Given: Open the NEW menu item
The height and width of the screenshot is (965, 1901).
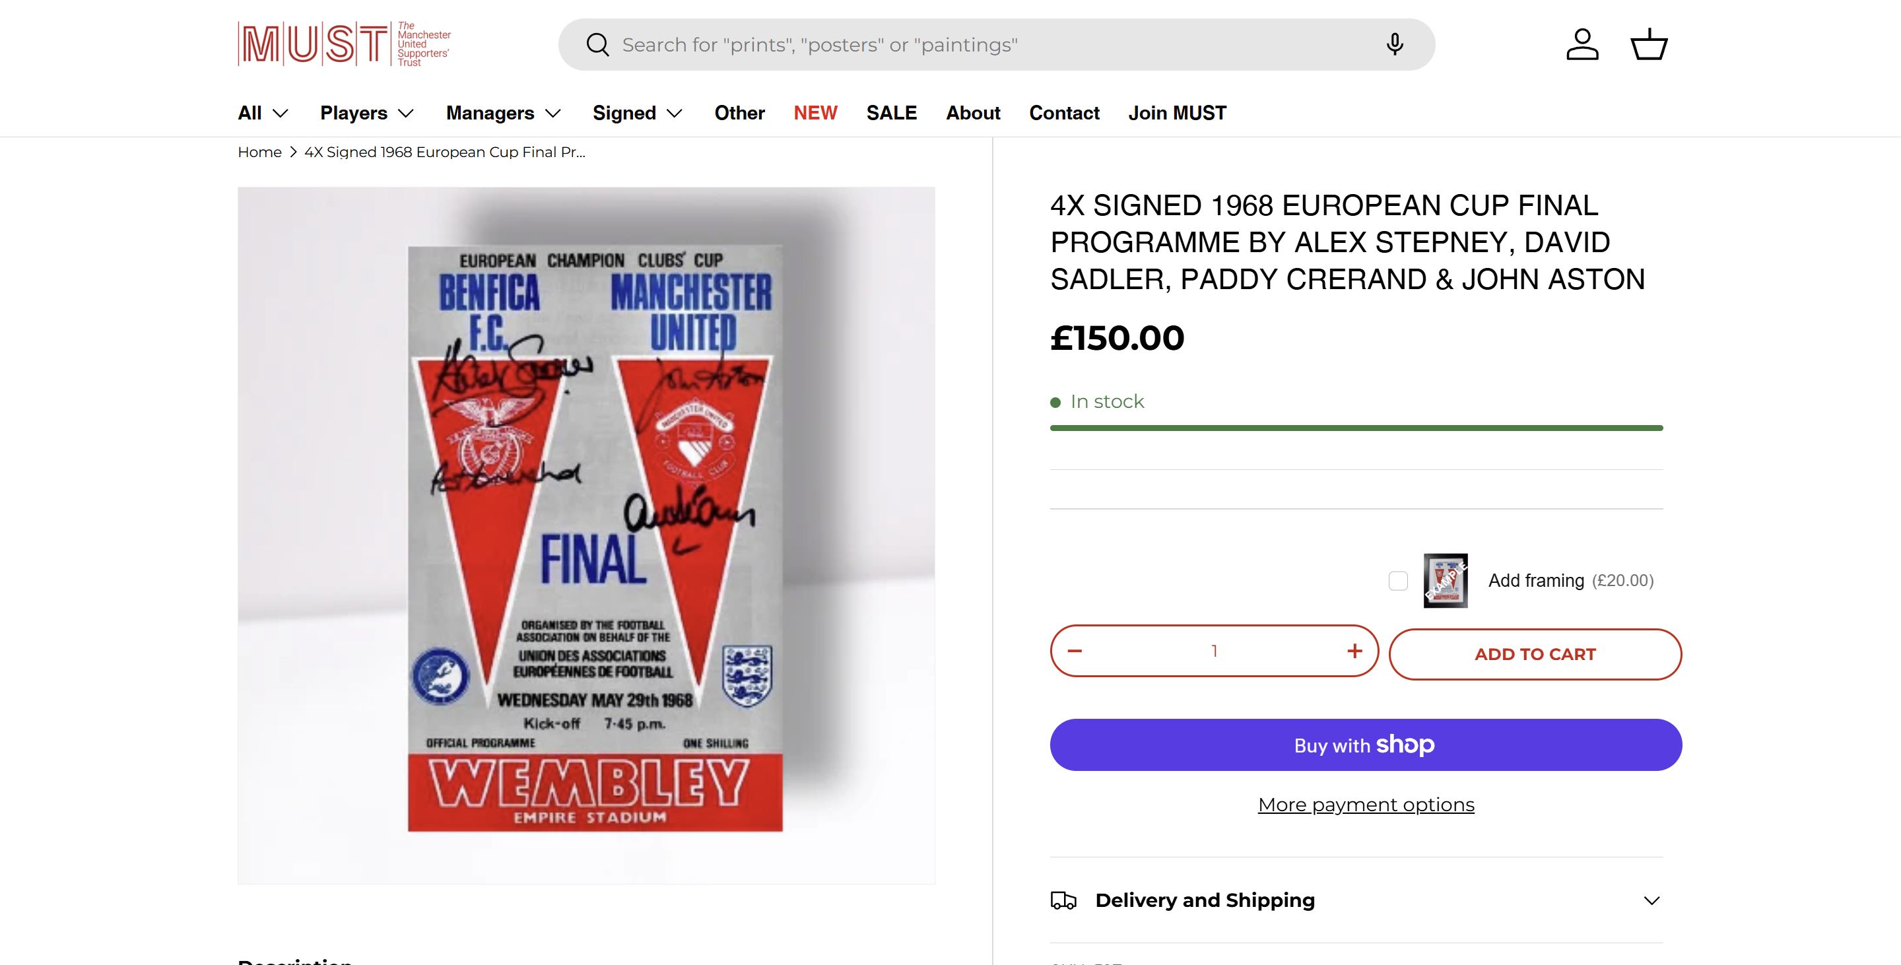Looking at the screenshot, I should pyautogui.click(x=815, y=113).
